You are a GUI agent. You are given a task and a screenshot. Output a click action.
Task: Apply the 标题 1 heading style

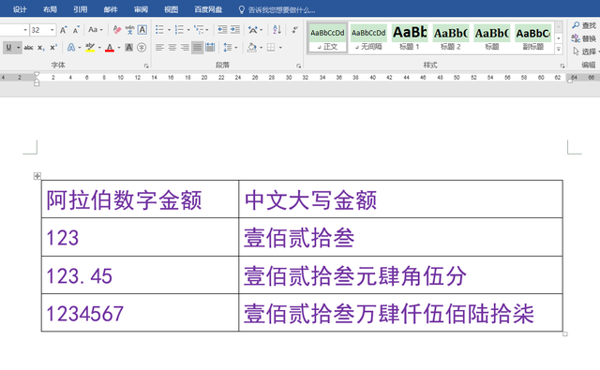[x=410, y=37]
